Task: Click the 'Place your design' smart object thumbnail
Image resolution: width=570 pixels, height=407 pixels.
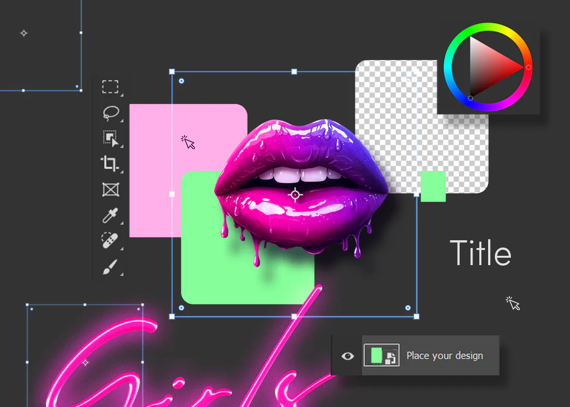Action: click(x=381, y=355)
